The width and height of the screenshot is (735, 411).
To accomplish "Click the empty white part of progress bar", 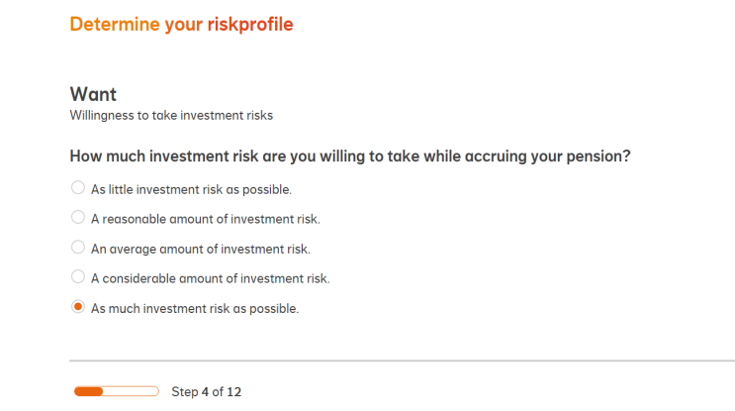I will tap(131, 392).
